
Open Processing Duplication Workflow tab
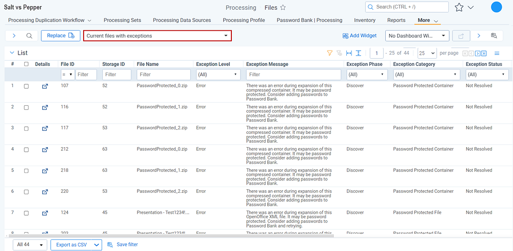click(50, 20)
